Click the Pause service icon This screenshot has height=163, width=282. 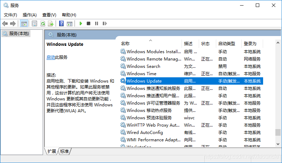coord(97,23)
